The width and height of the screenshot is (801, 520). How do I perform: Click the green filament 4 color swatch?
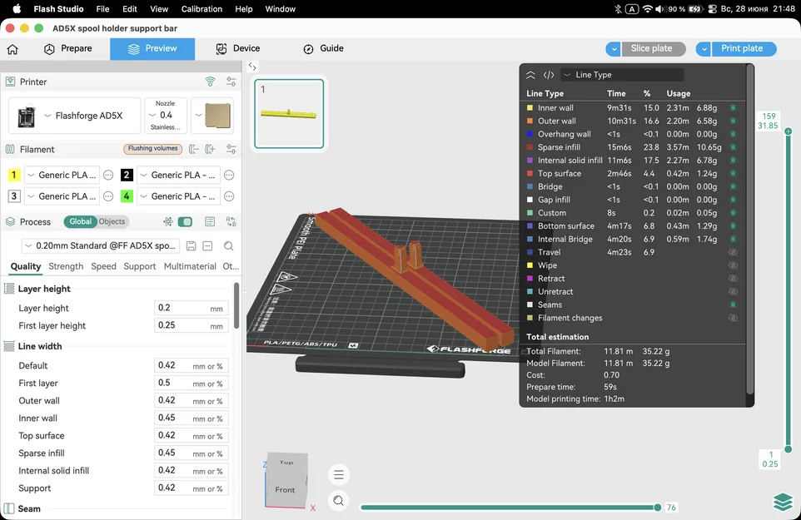127,196
